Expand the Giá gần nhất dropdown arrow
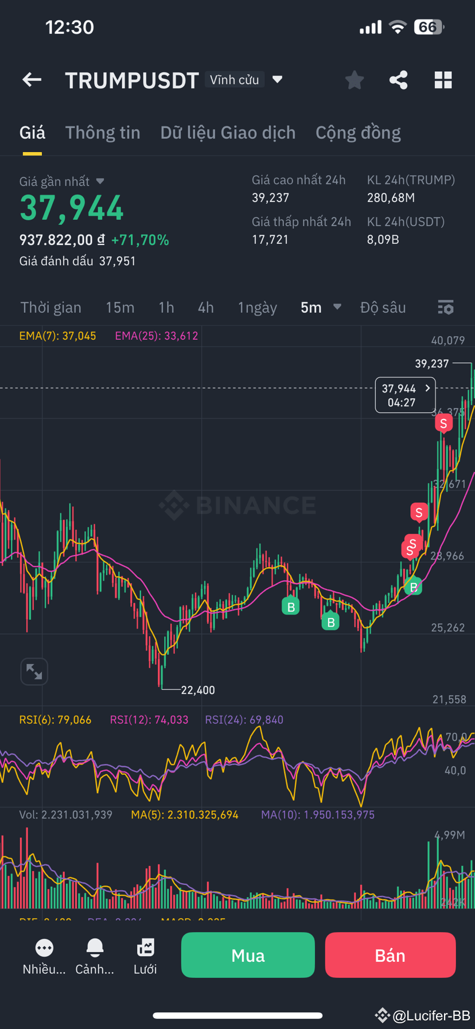The image size is (475, 1029). tap(100, 181)
